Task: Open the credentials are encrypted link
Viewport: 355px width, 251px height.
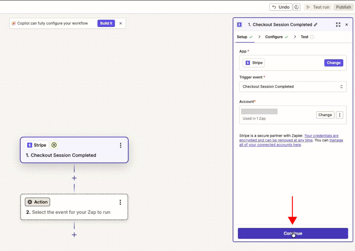Action: coord(289,138)
